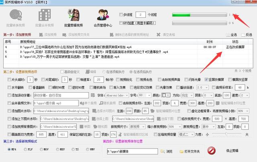The image size is (257, 162).
Task: Click the 停止剪辑 text button
Action: (232, 150)
